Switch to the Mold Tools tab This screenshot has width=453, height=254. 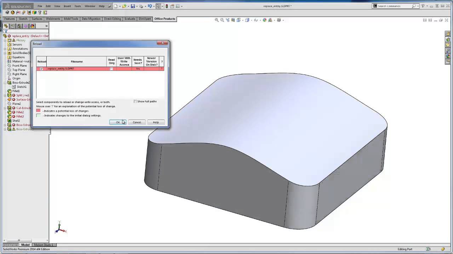[71, 19]
